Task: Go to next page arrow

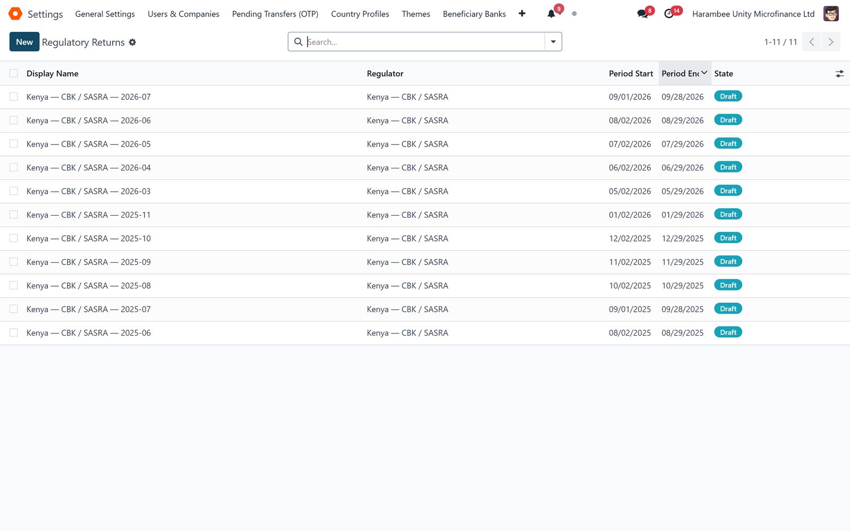Action: click(831, 42)
